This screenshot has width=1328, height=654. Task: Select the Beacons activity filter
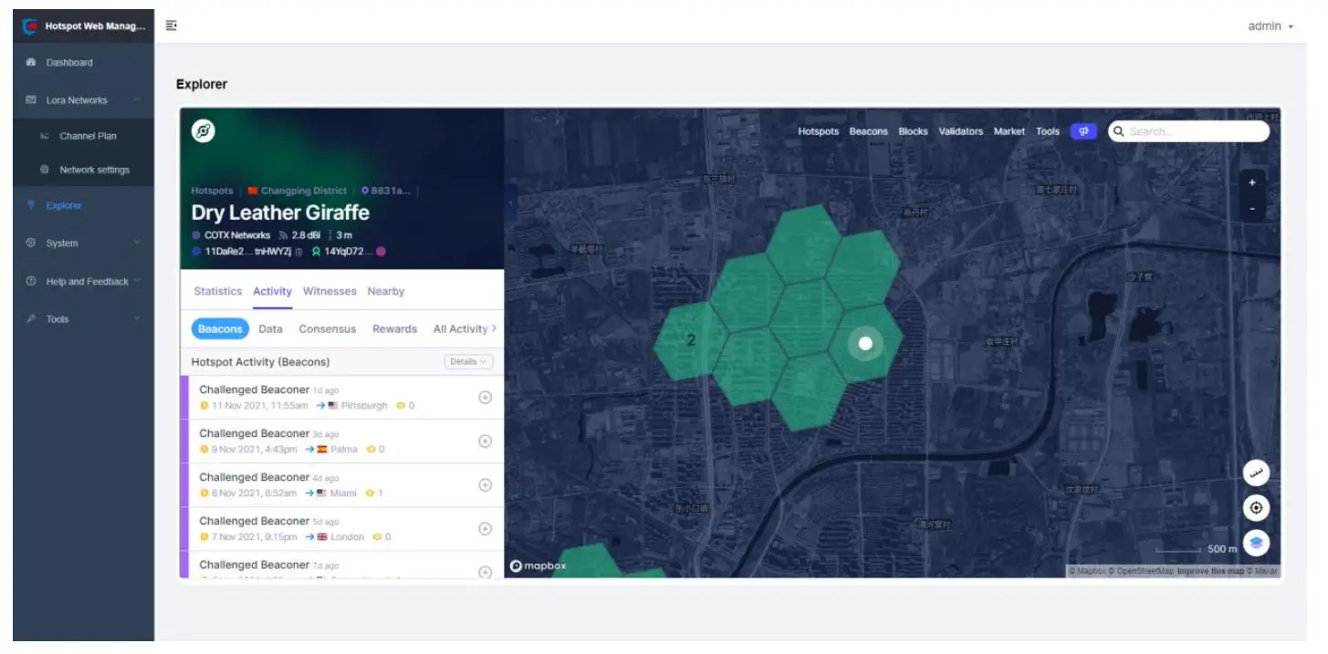[220, 329]
